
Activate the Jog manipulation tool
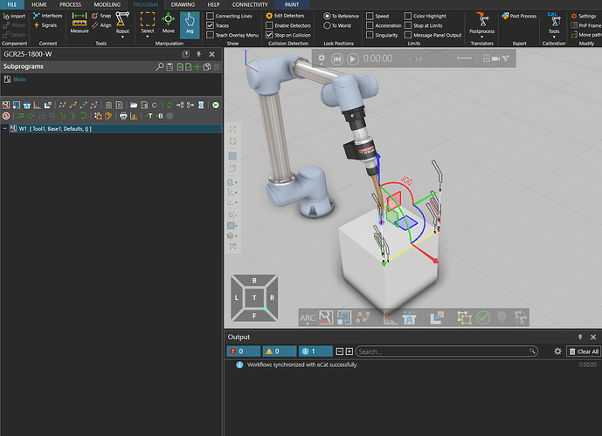pos(190,24)
